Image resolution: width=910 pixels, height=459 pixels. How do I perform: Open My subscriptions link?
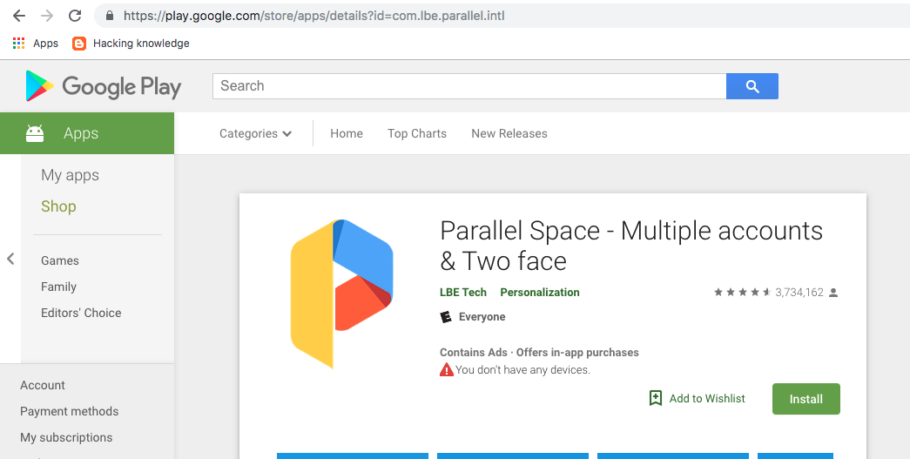(x=66, y=437)
